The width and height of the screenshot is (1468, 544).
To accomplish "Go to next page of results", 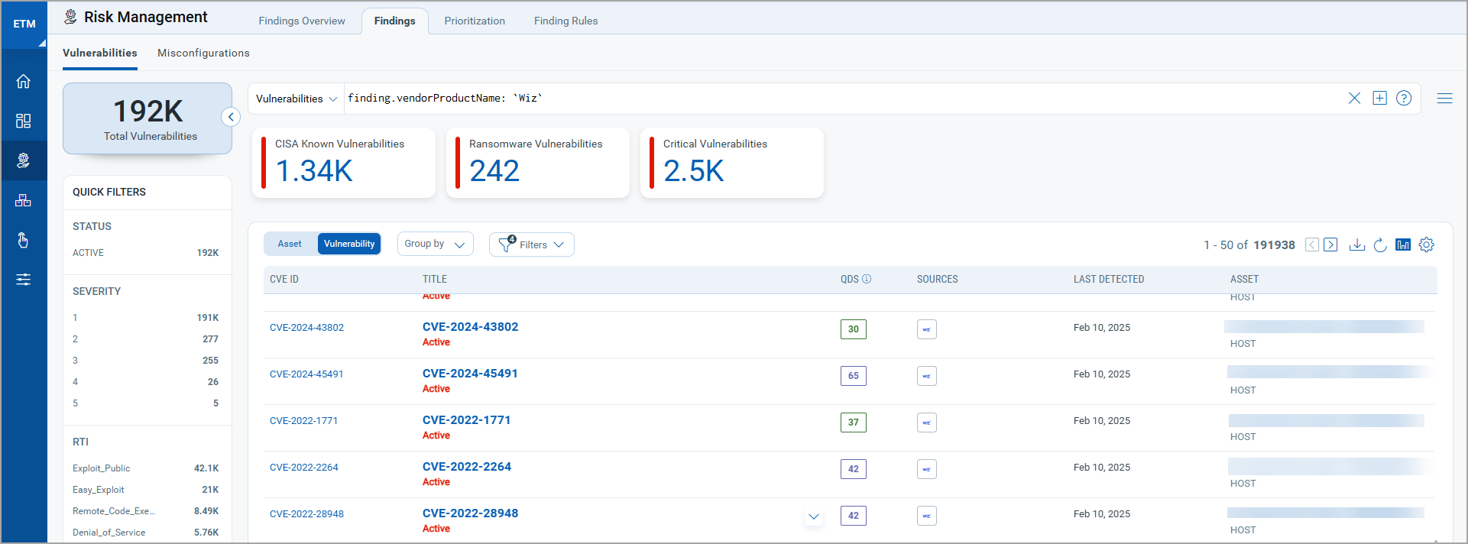I will coord(1330,244).
